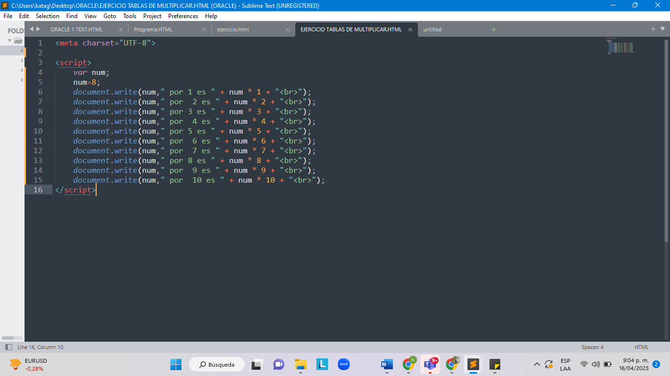Open Zoom from the taskbar

click(x=344, y=365)
